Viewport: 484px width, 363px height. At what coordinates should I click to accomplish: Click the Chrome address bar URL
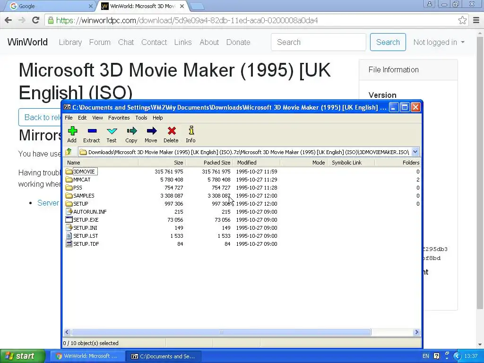point(187,20)
